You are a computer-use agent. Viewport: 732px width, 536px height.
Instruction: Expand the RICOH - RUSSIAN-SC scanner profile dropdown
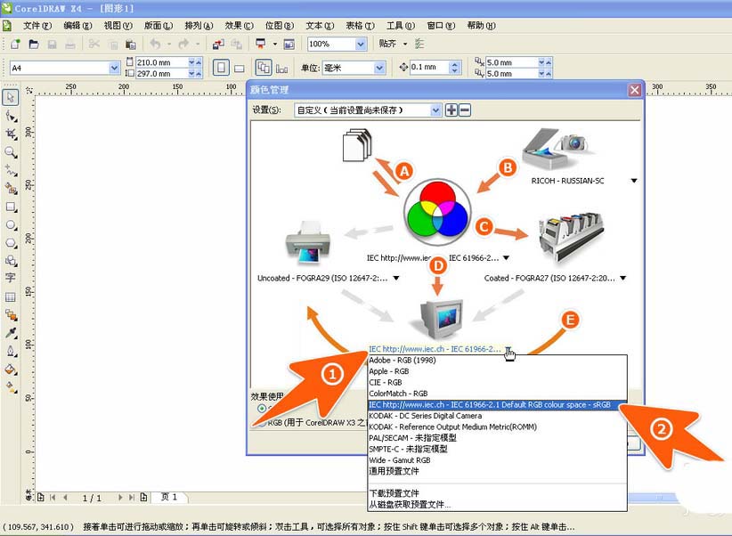[x=634, y=181]
